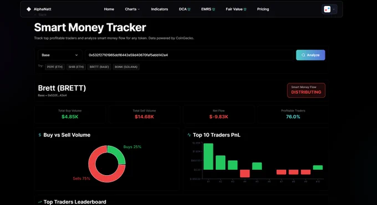The height and width of the screenshot is (205, 377).
Task: Click the Analyze button
Action: click(310, 55)
